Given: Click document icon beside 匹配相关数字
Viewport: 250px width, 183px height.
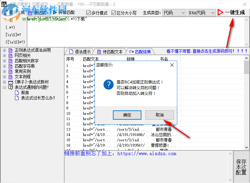Looking at the screenshot, I should point(11,61).
